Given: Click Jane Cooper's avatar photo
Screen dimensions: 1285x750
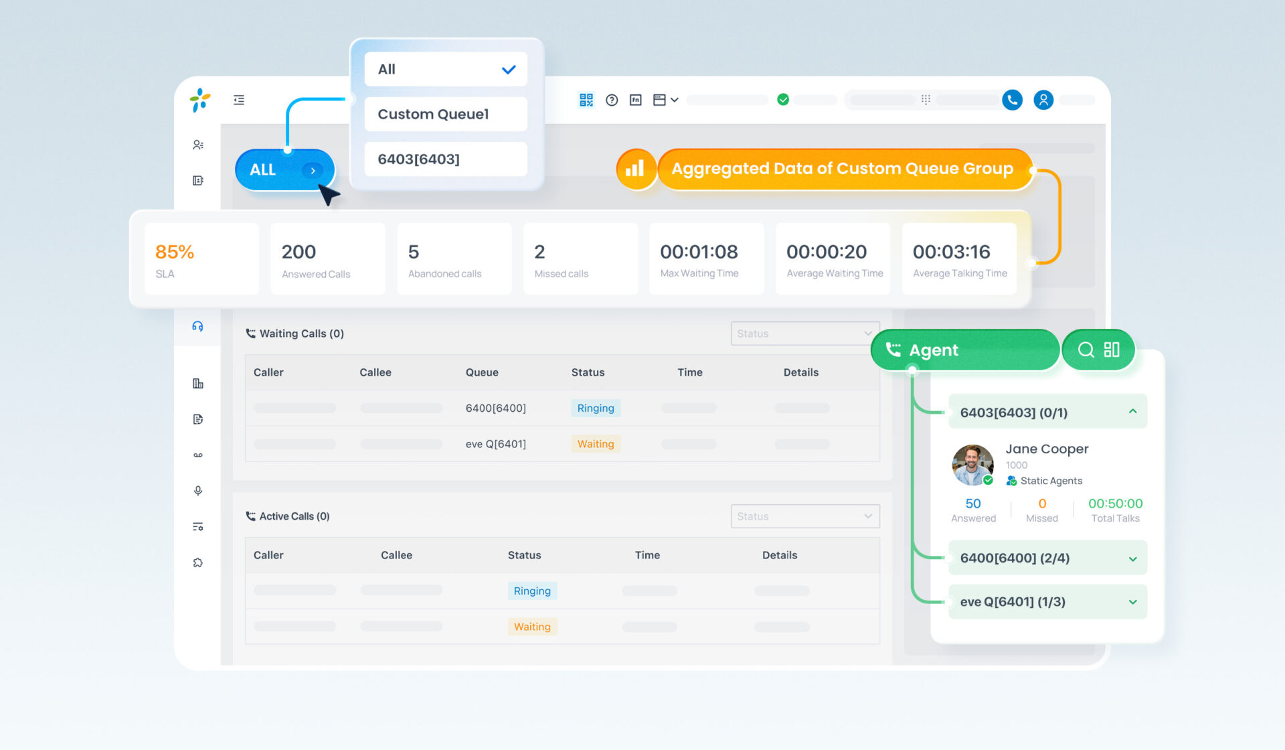Looking at the screenshot, I should tap(972, 465).
